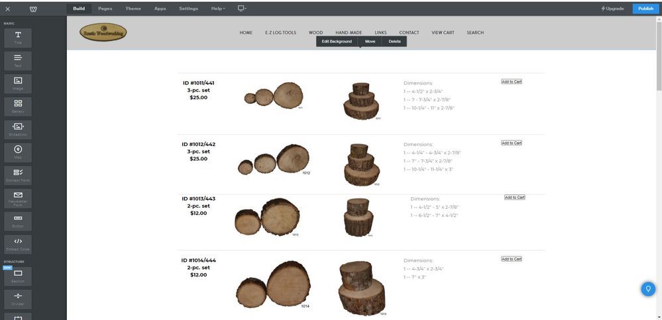Pick the Divider structure element
The height and width of the screenshot is (320, 662).
click(x=18, y=298)
